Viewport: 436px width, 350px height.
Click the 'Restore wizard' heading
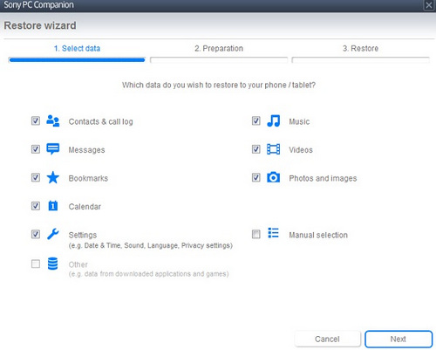(40, 25)
